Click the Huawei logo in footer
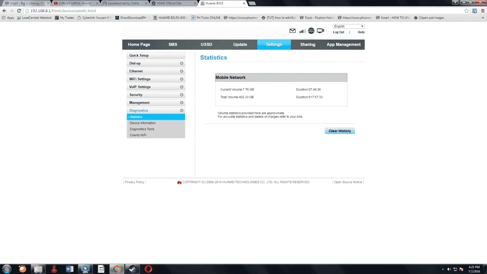487x274 pixels. 179,182
